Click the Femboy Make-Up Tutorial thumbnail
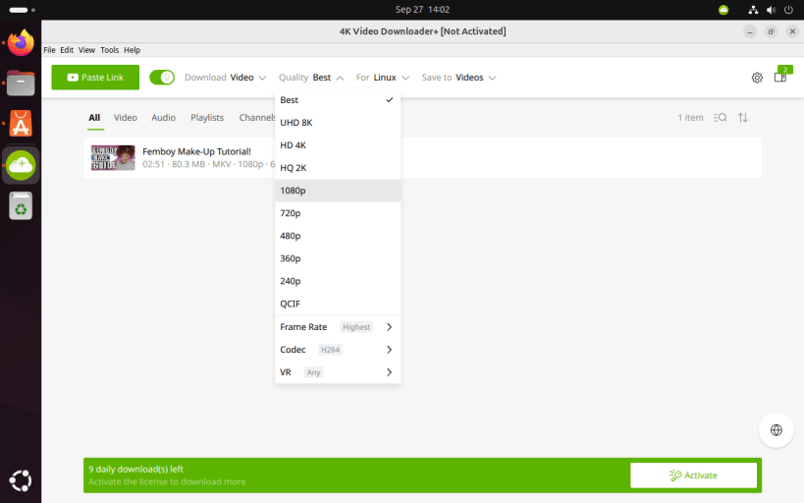 (x=113, y=157)
